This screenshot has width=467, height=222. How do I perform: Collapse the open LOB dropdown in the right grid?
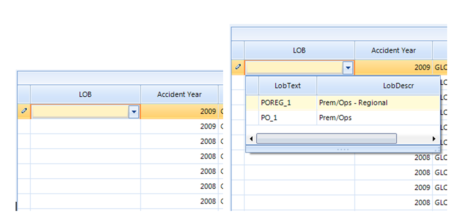tap(348, 68)
